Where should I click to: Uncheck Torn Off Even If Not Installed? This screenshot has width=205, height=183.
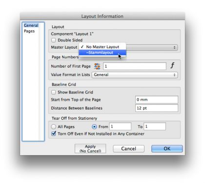pos(54,134)
